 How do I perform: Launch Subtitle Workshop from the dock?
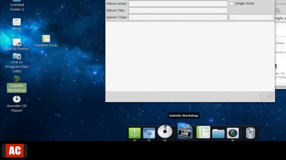click(185, 131)
